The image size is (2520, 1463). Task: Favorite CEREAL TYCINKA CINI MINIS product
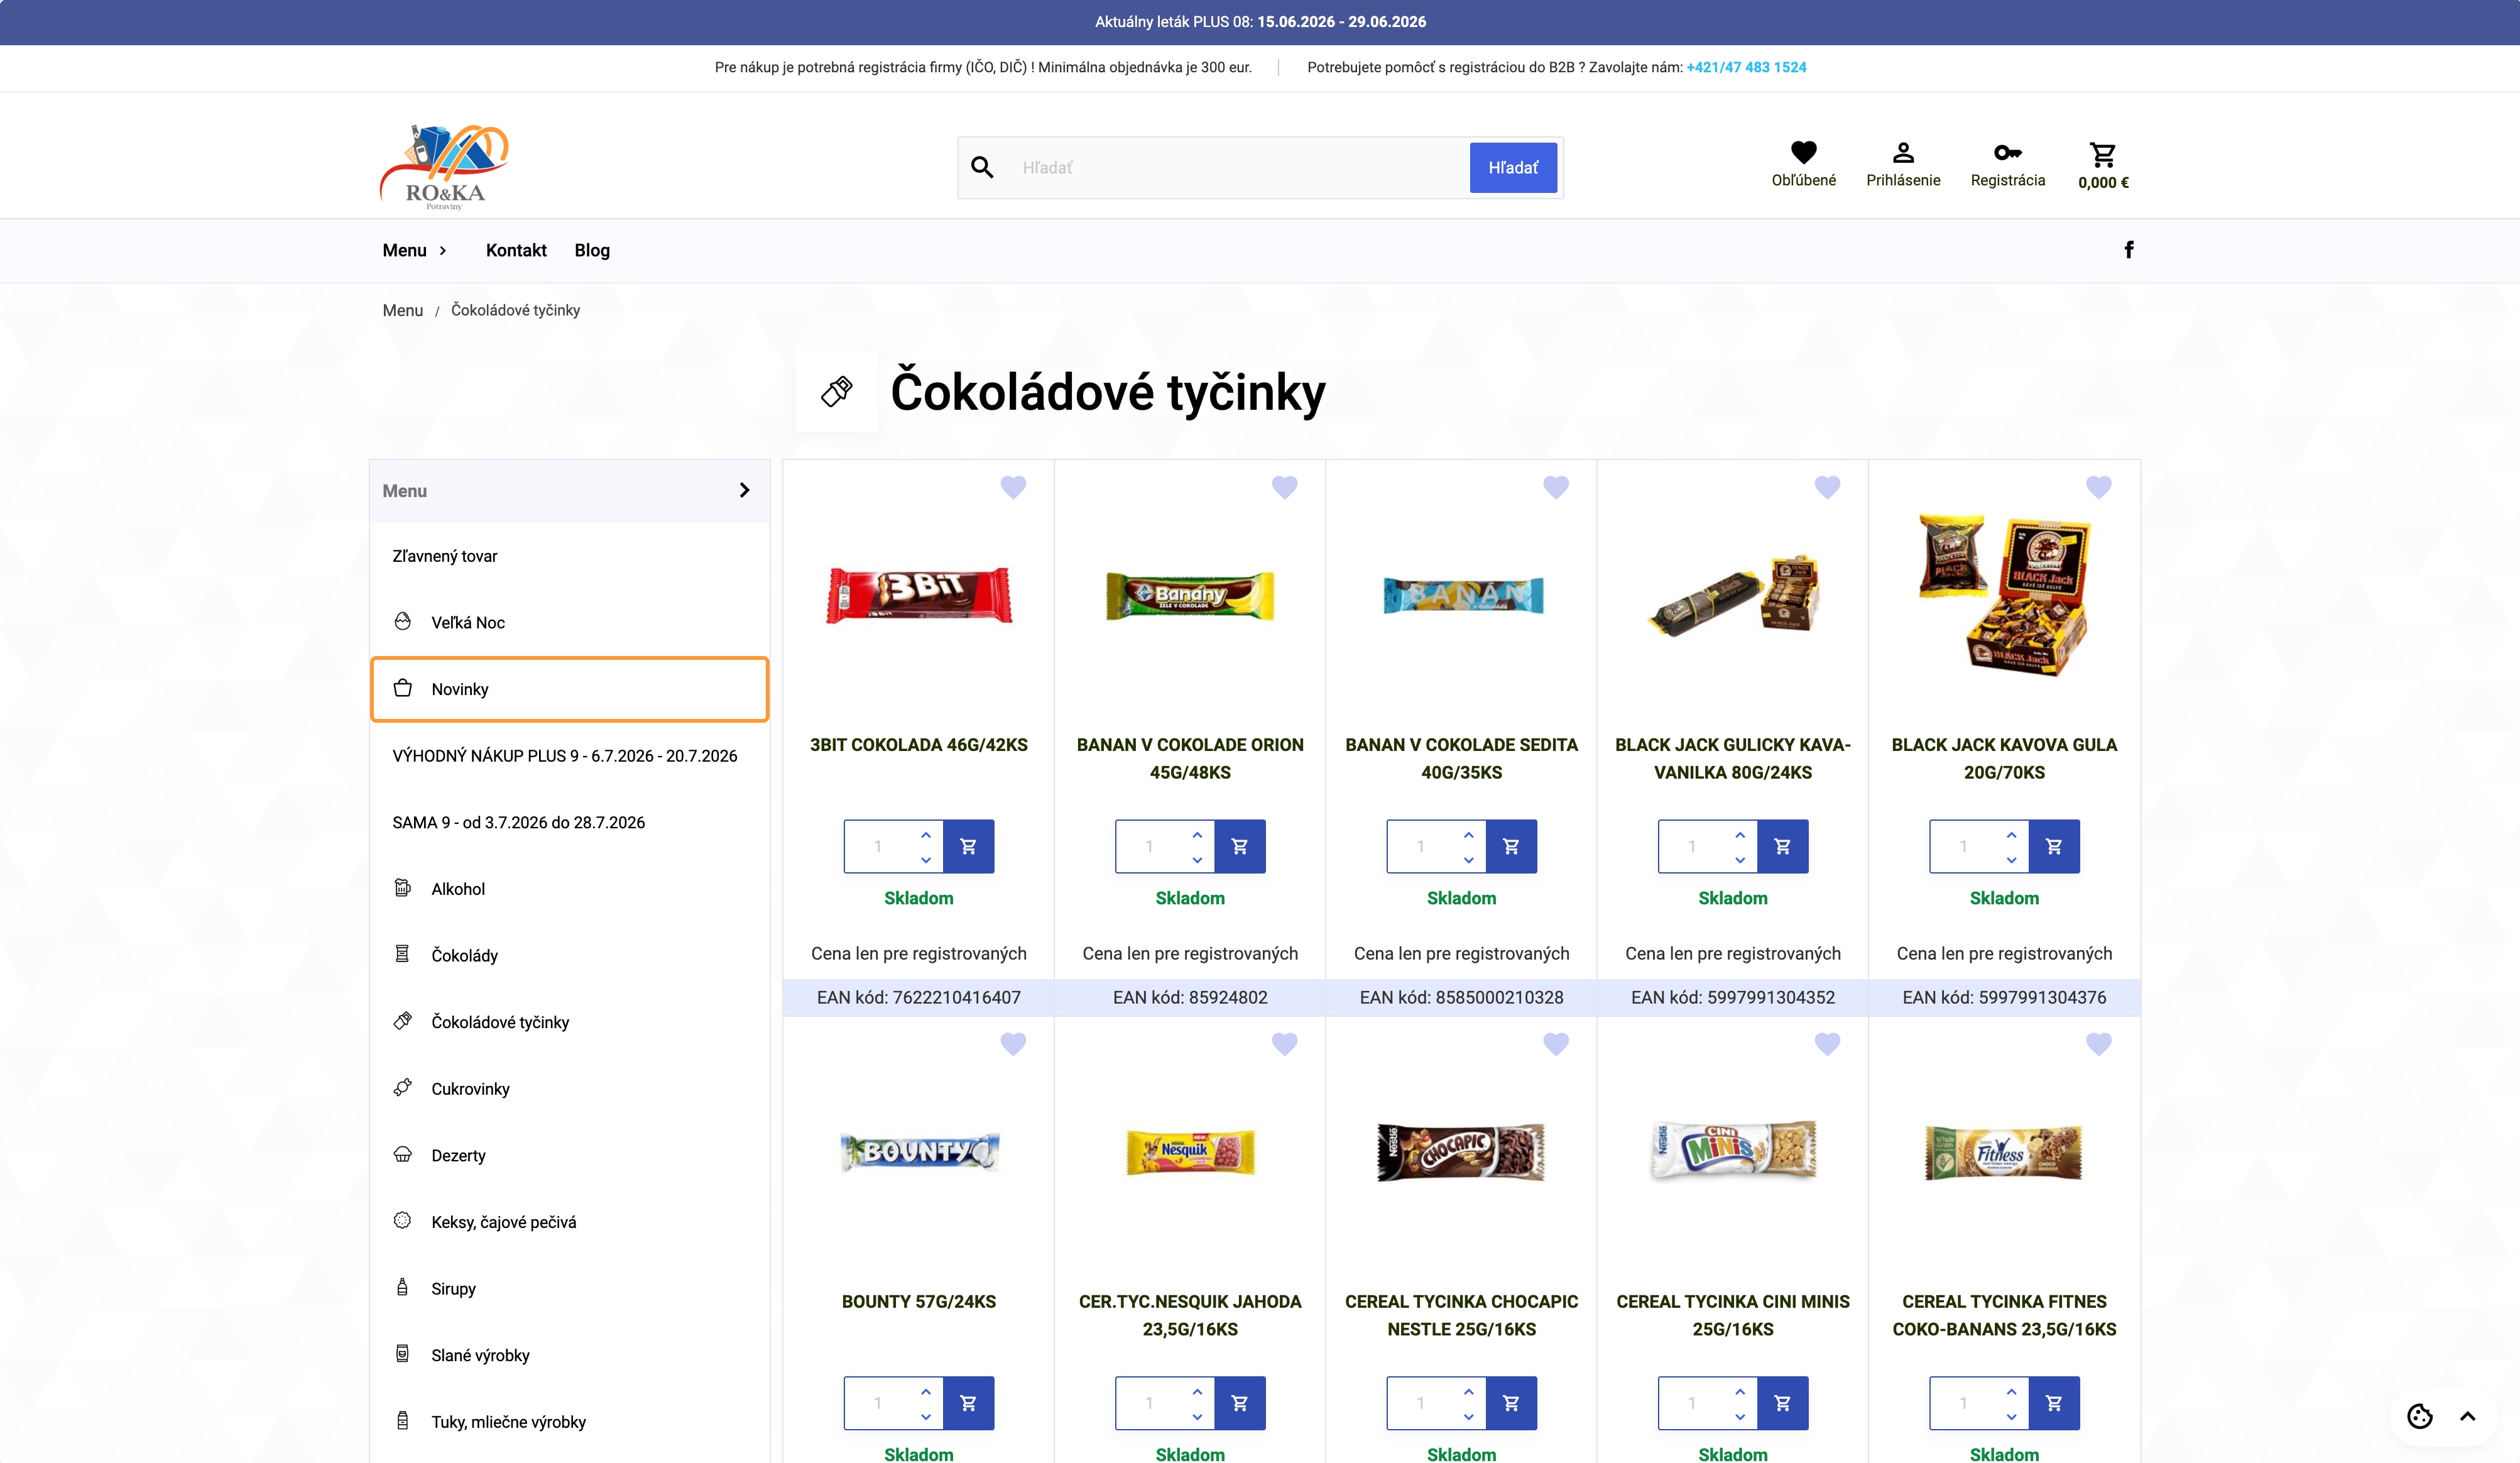tap(1827, 1044)
